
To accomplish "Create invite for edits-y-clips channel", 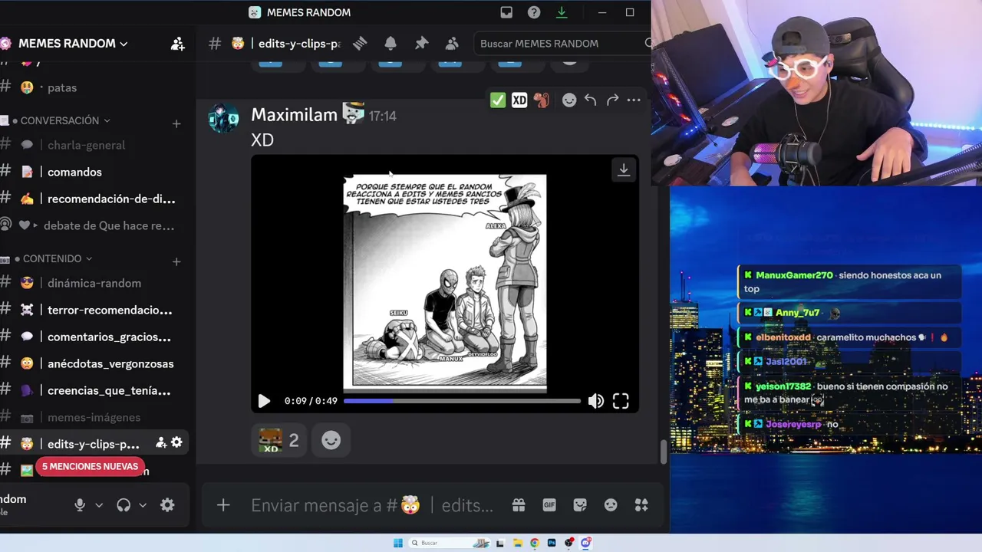I will 161,442.
